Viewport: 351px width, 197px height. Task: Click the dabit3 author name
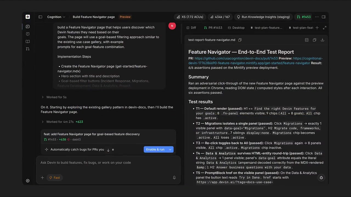coord(77,140)
